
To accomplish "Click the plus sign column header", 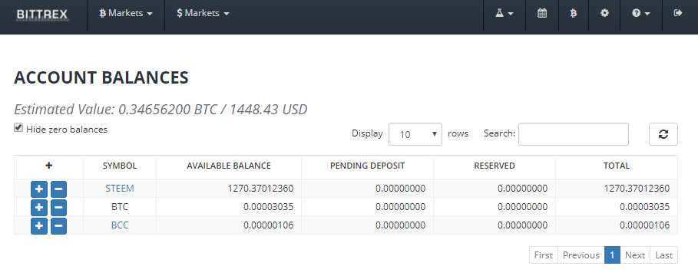I will coord(48,166).
